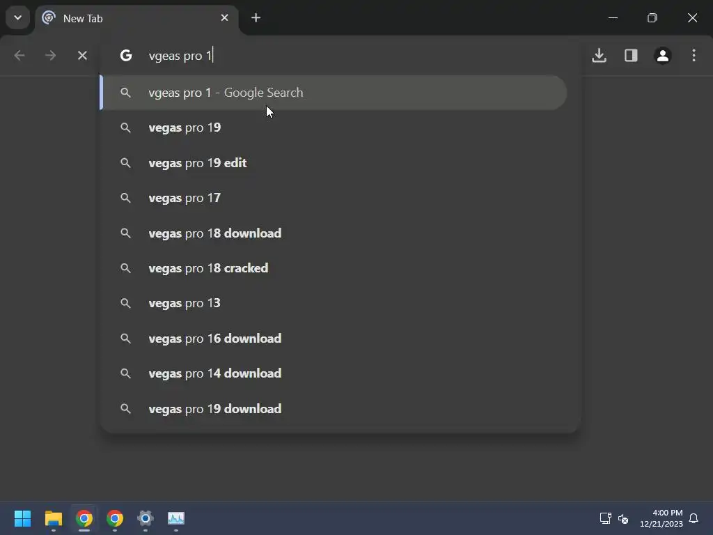Image resolution: width=713 pixels, height=535 pixels.
Task: Click the muted volume tray icon
Action: coord(623,518)
